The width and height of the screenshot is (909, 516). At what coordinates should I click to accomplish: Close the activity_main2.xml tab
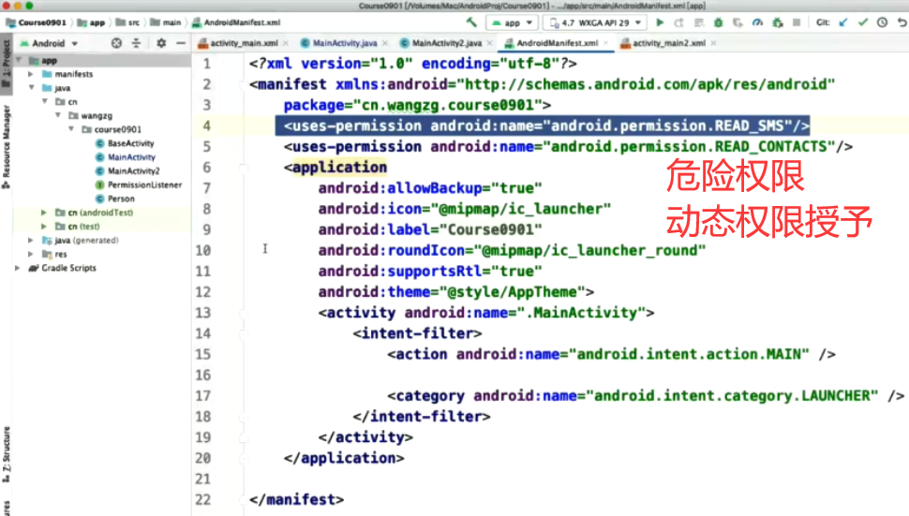[713, 43]
